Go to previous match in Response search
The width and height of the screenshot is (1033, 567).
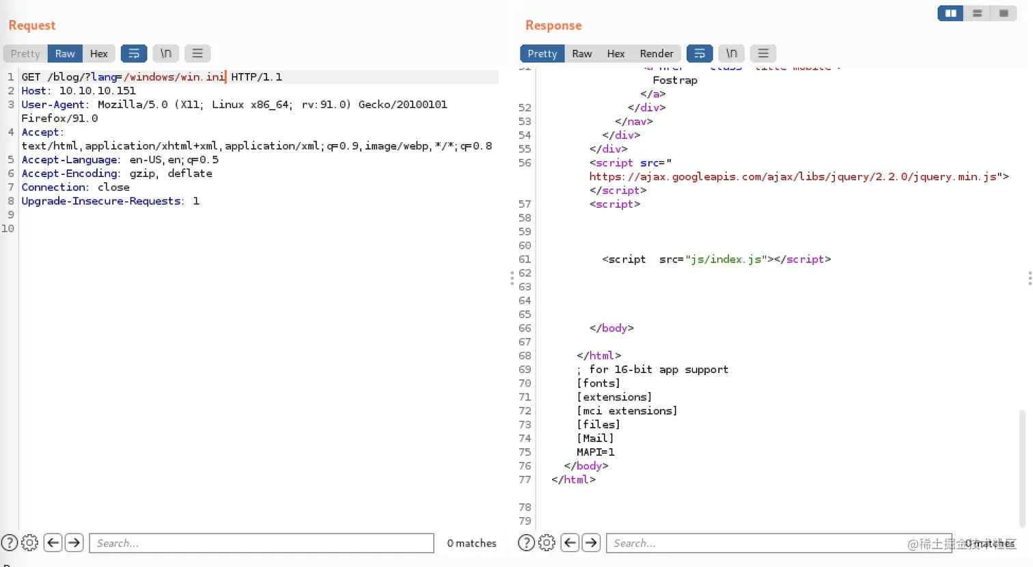click(x=570, y=543)
